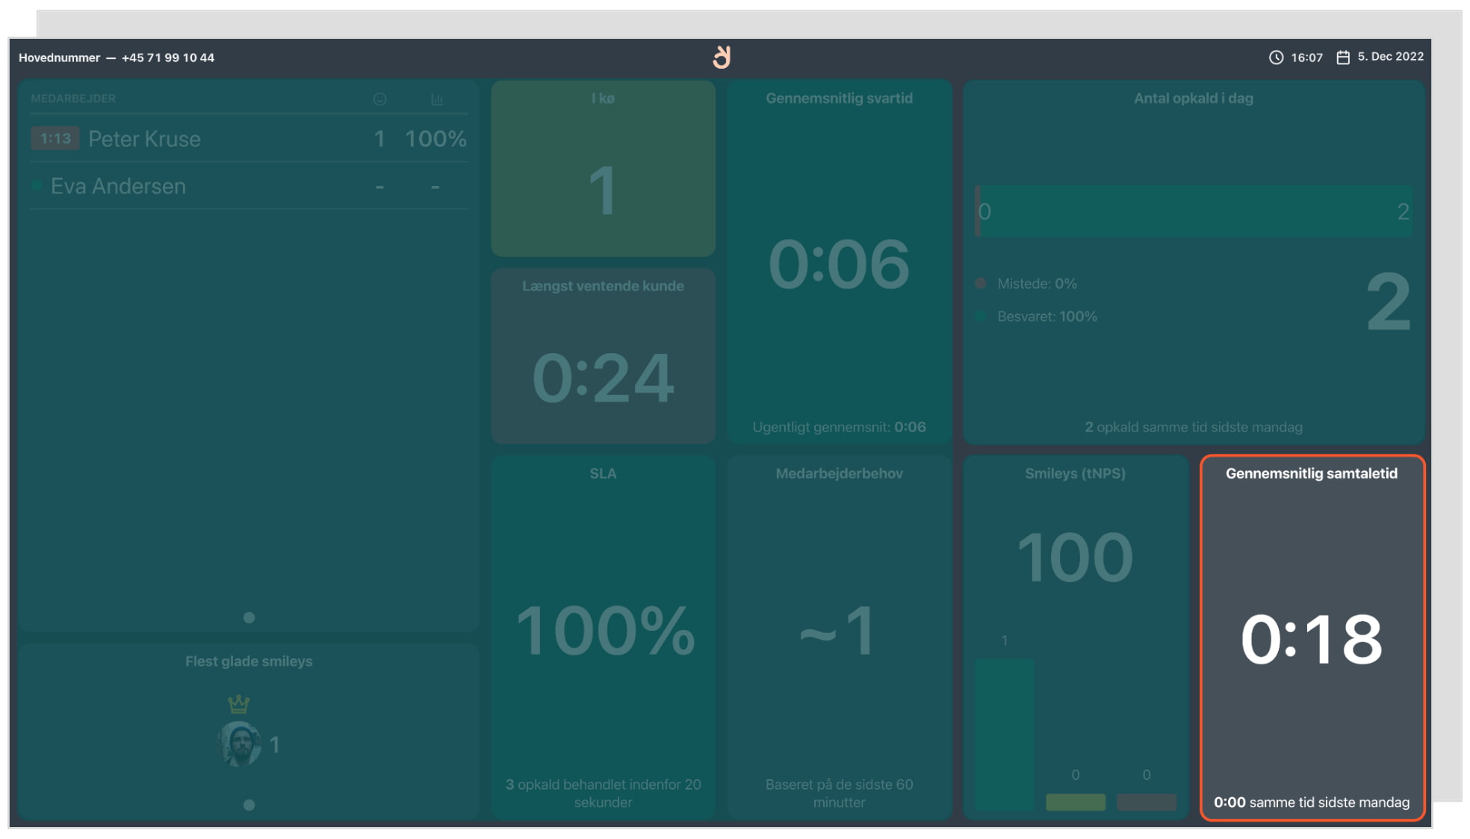Click the clock icon beside 16:07
1470x839 pixels.
point(1276,57)
